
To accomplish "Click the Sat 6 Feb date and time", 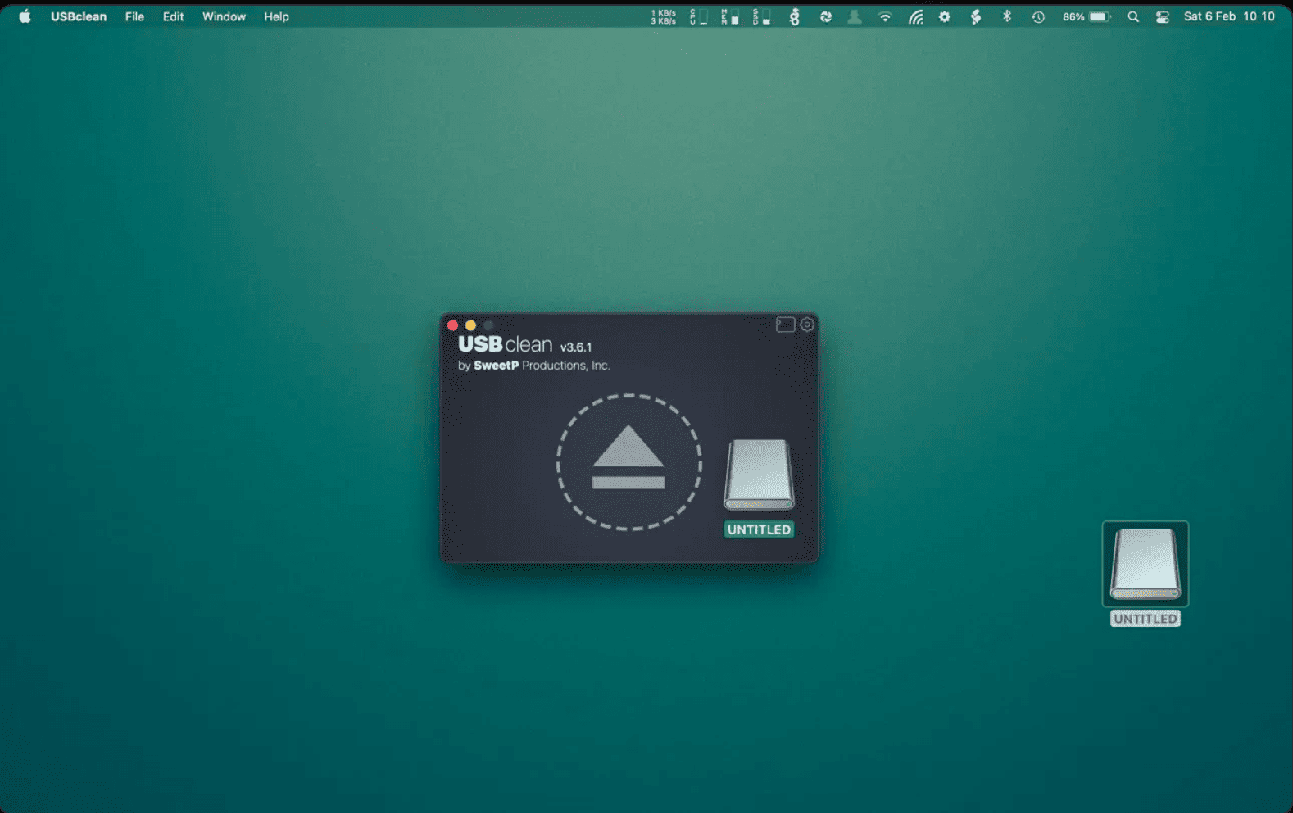I will [1229, 16].
